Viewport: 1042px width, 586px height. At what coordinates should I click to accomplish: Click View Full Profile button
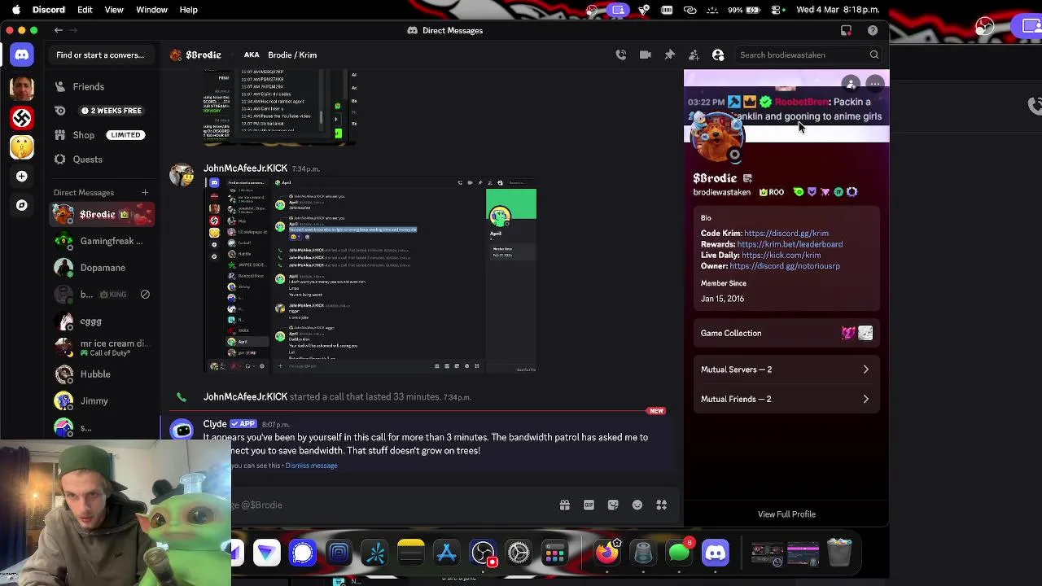click(x=786, y=514)
